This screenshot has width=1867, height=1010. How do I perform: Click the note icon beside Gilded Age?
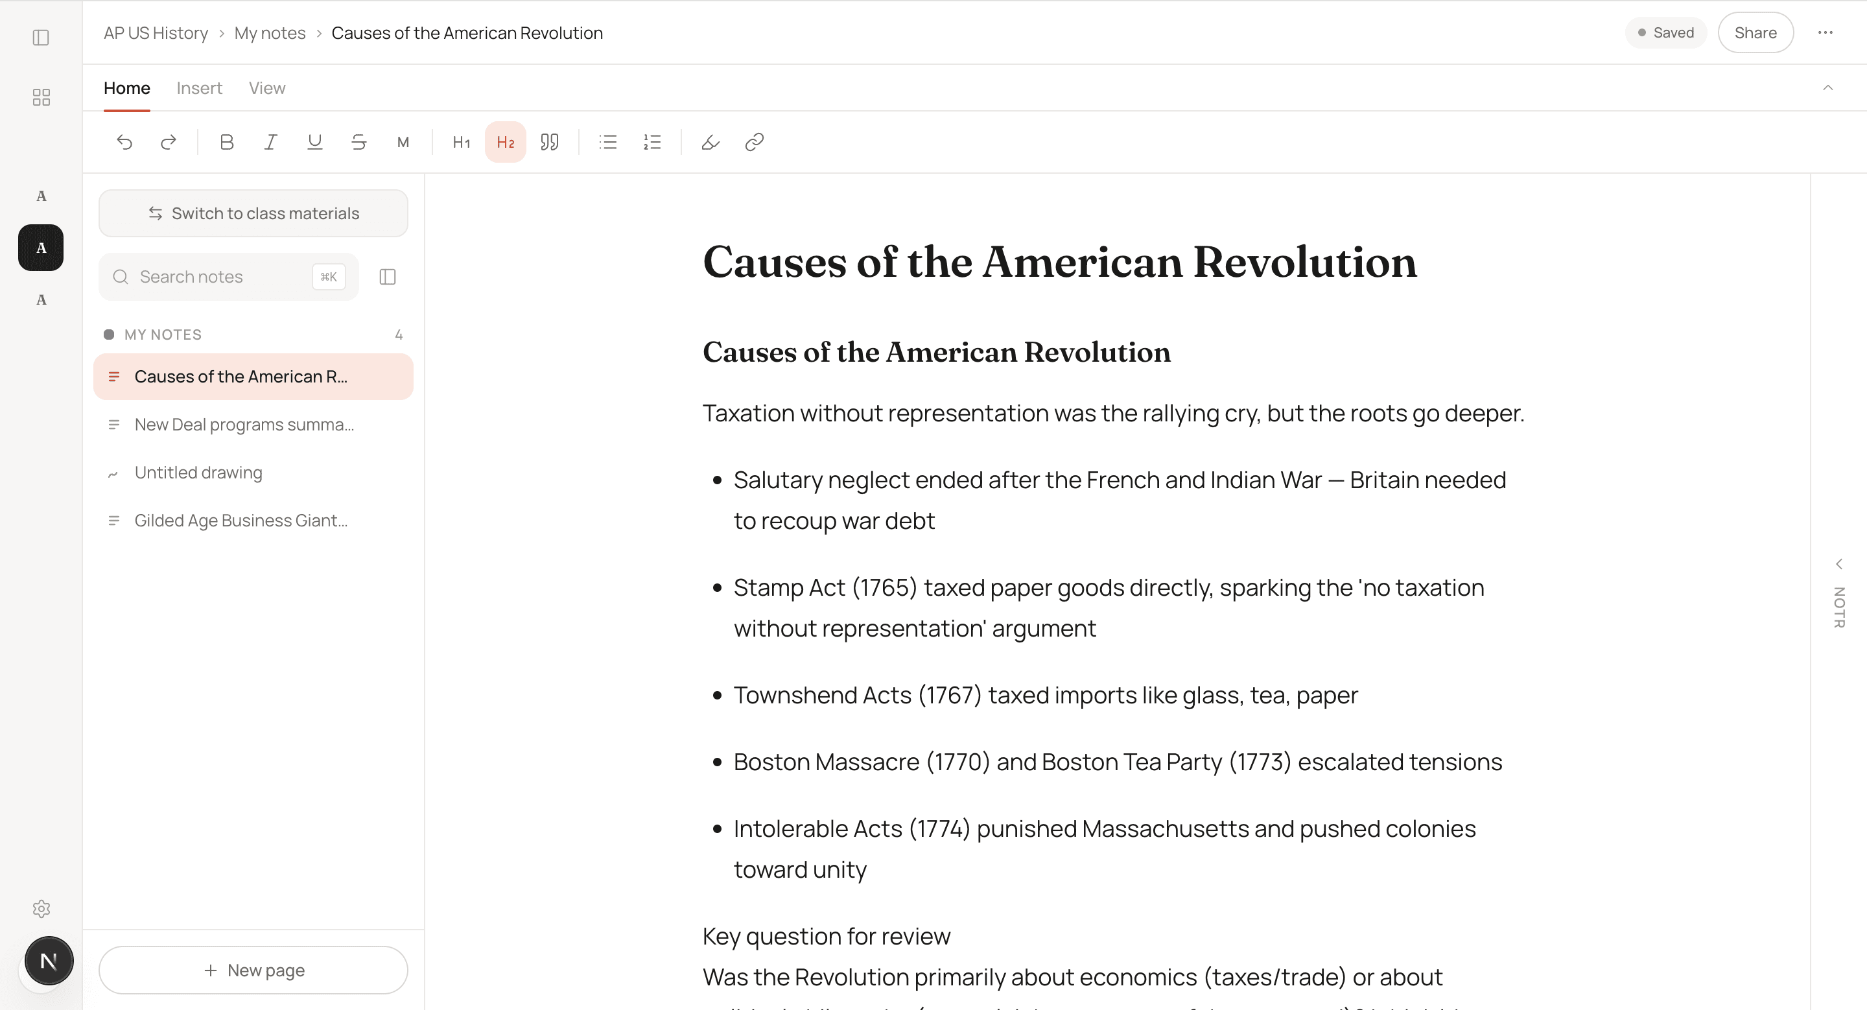(x=113, y=520)
